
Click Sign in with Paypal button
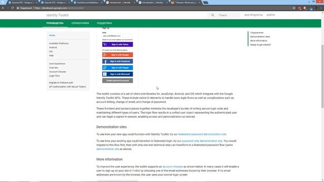(x=117, y=68)
